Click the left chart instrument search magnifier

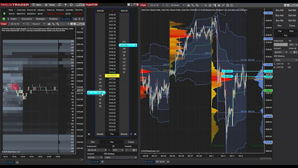[x=28, y=24]
